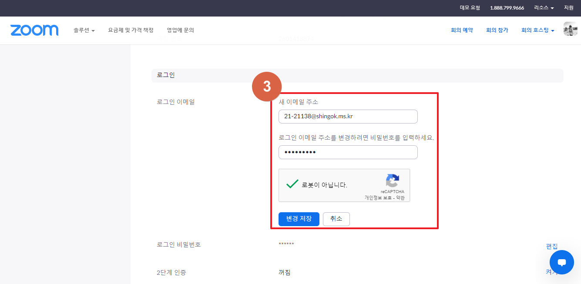Click the 로그인 이메일 label
This screenshot has width=581, height=284.
[176, 102]
